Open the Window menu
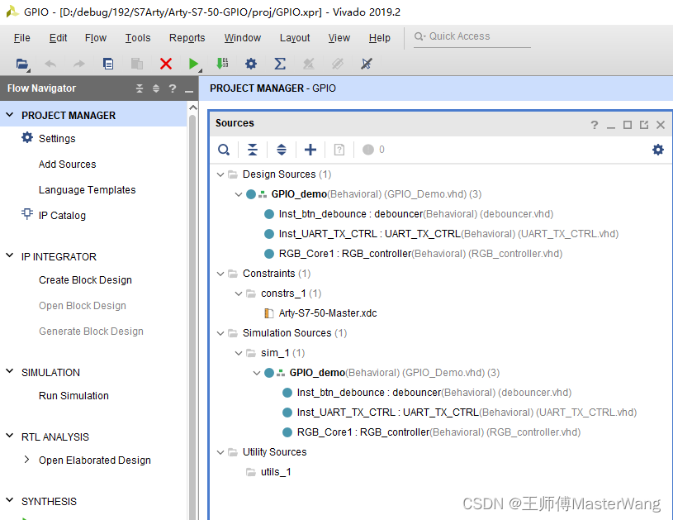The image size is (673, 520). point(243,38)
